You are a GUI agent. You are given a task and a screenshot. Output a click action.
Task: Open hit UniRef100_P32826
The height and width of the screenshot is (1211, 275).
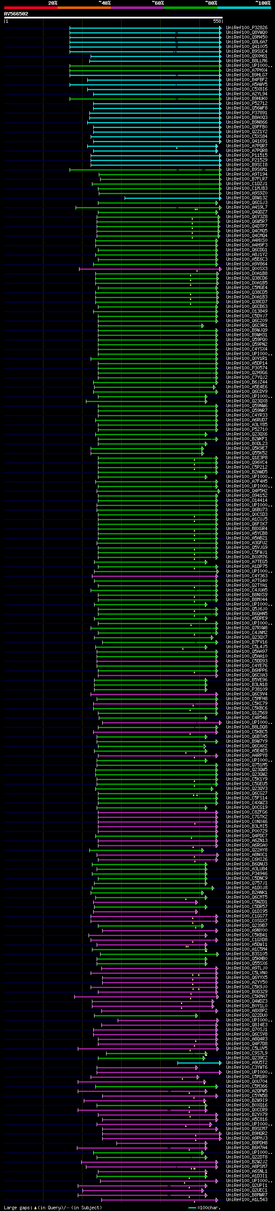click(x=246, y=28)
